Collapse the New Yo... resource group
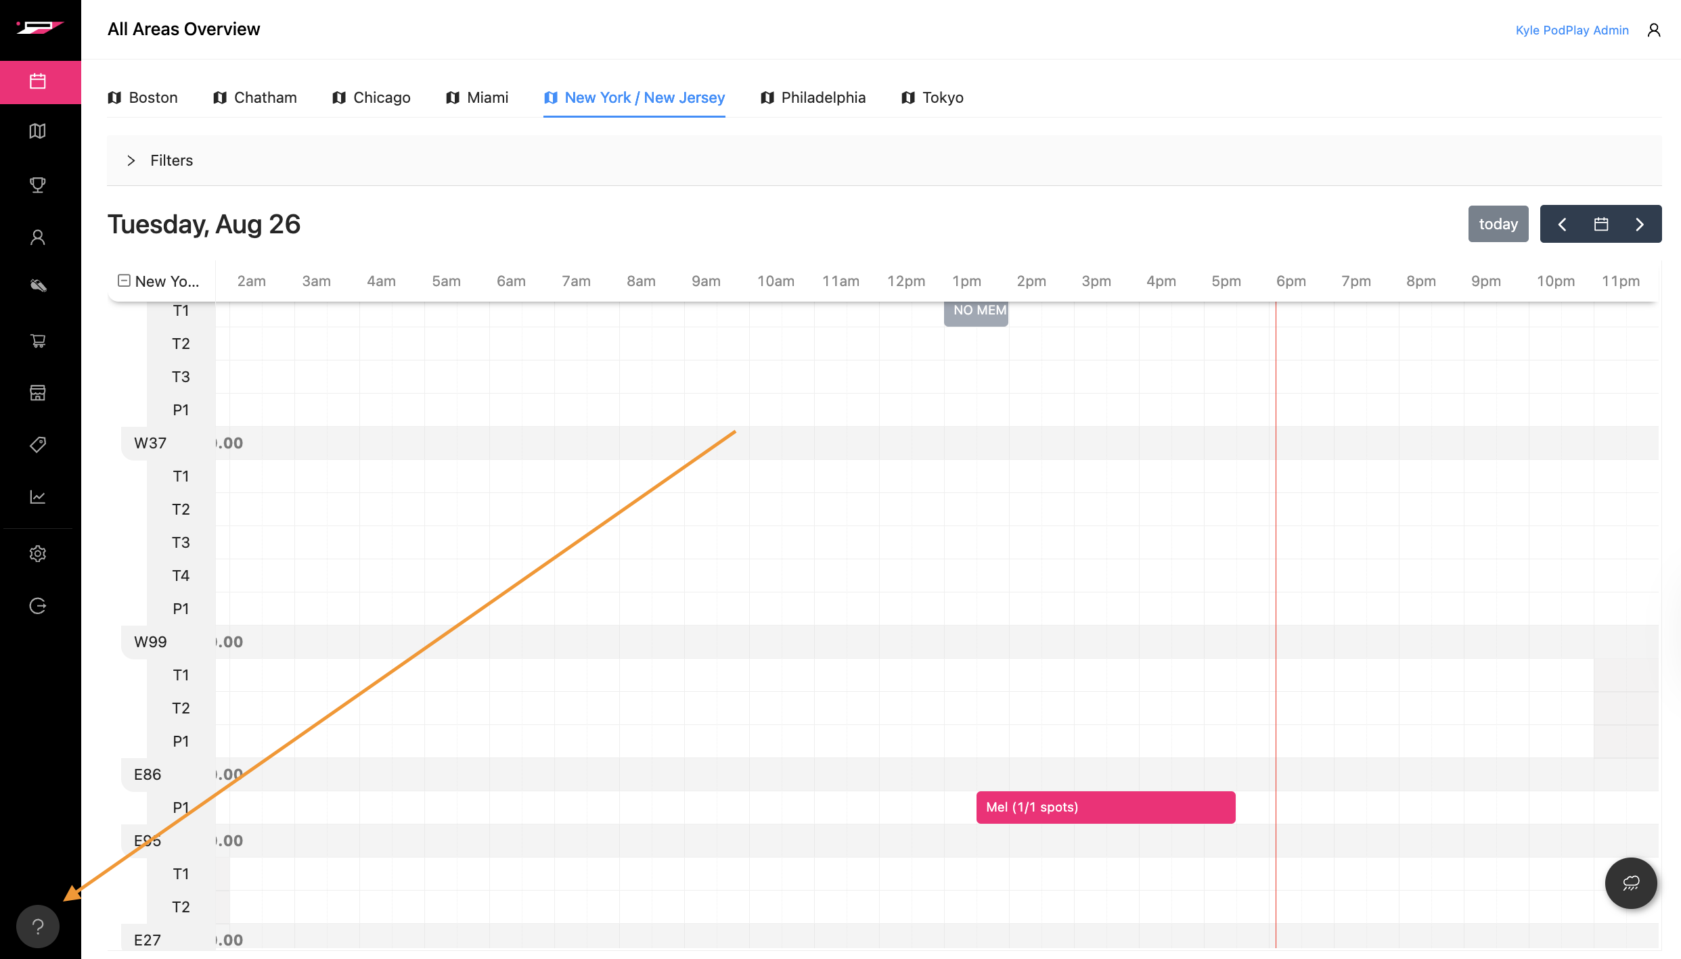 pyautogui.click(x=124, y=281)
